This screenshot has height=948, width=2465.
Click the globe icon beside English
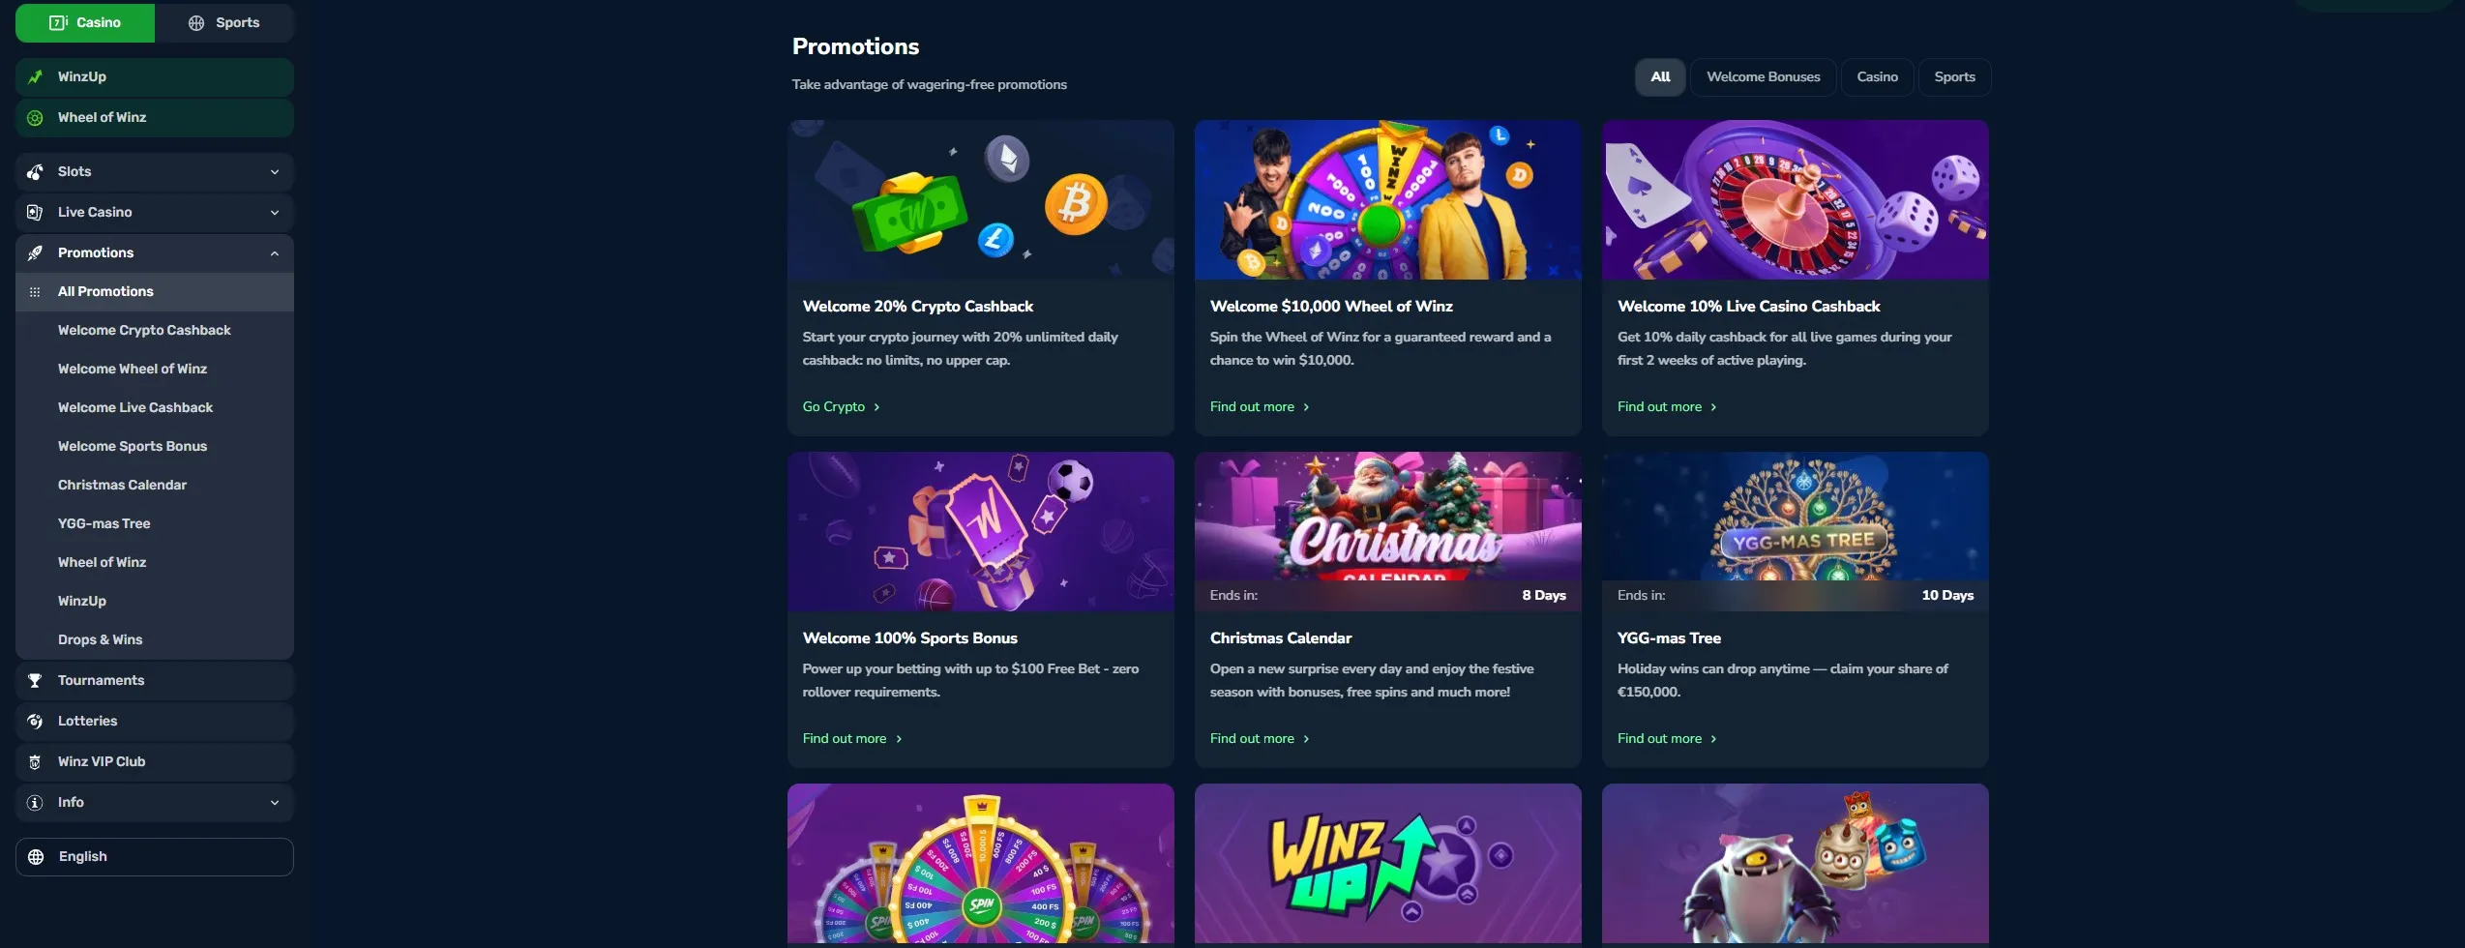click(x=37, y=857)
